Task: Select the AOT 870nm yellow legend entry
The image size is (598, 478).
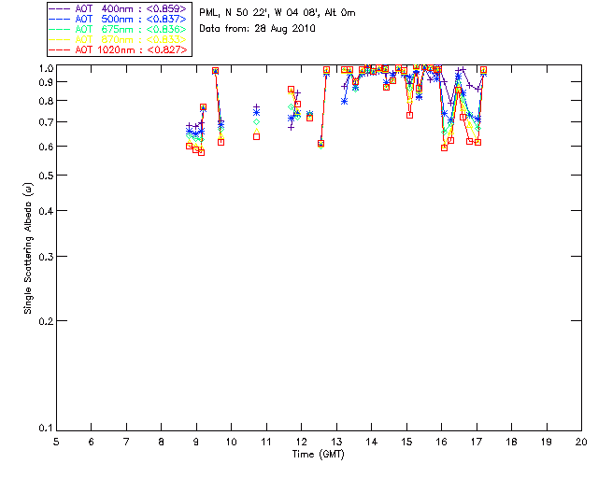Action: (x=120, y=39)
